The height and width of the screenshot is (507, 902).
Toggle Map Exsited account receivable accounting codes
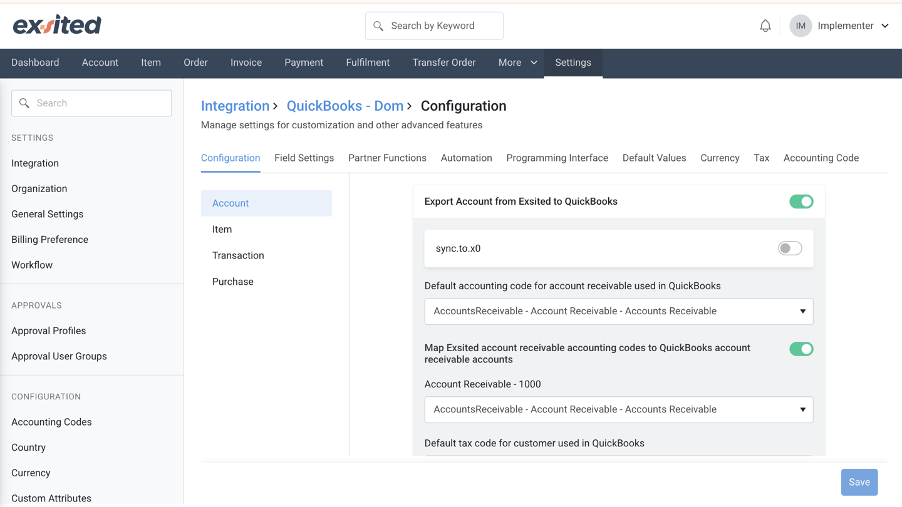coord(801,349)
